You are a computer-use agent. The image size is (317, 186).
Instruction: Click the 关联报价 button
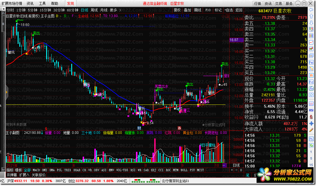pyautogui.click(x=38, y=175)
